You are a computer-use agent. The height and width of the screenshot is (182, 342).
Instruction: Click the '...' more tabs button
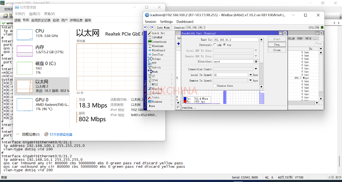point(315,39)
